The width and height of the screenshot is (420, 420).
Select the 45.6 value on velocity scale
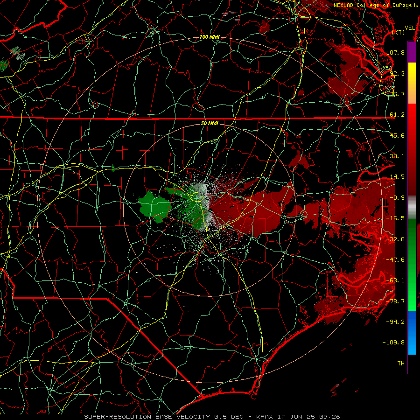pyautogui.click(x=397, y=135)
